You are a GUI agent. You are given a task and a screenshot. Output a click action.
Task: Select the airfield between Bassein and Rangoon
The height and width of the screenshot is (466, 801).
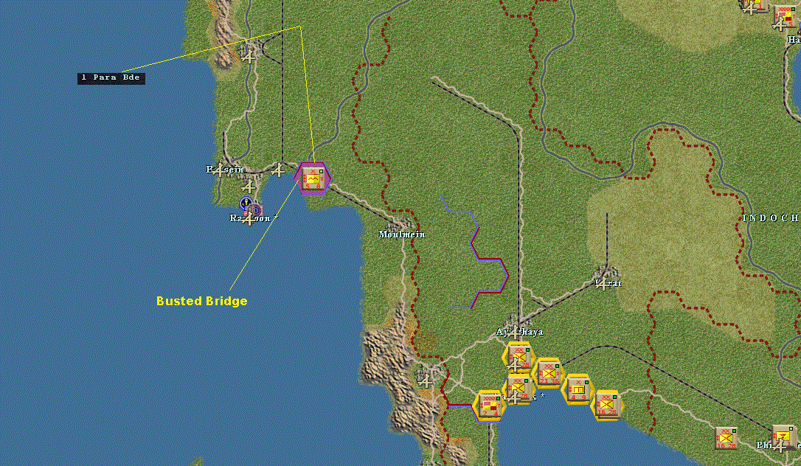click(249, 187)
